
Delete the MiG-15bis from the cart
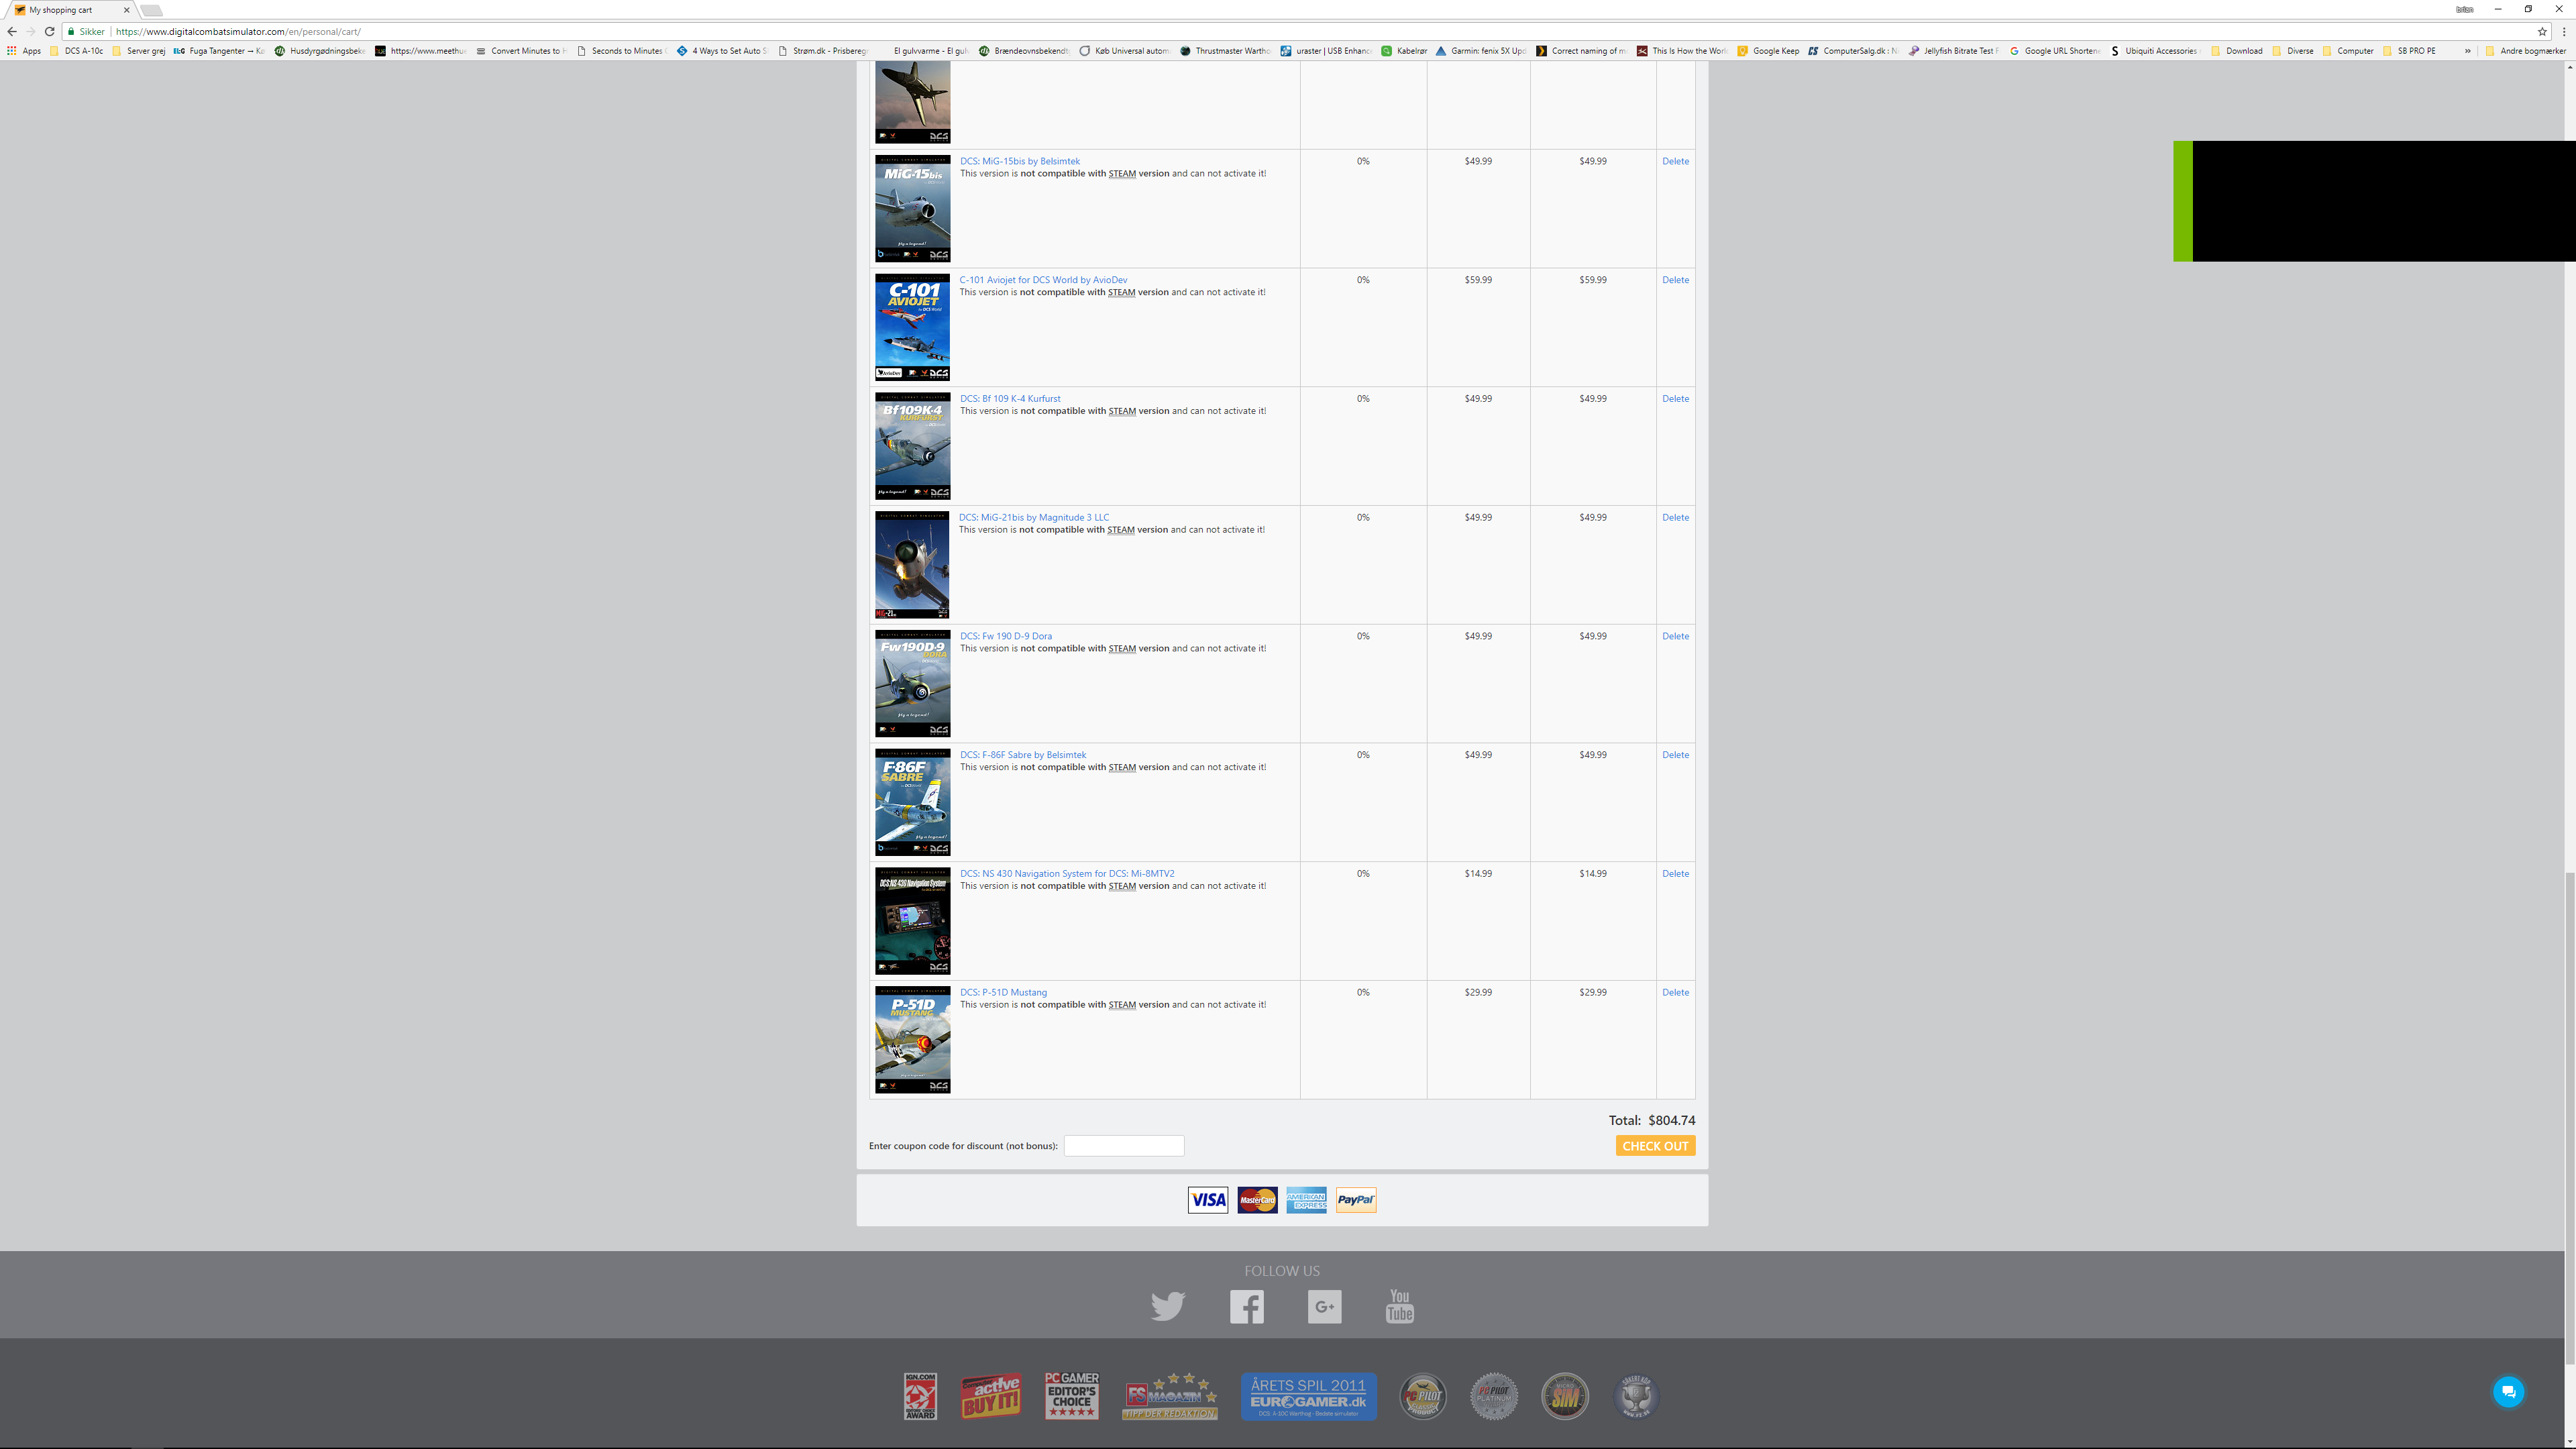pos(1675,161)
